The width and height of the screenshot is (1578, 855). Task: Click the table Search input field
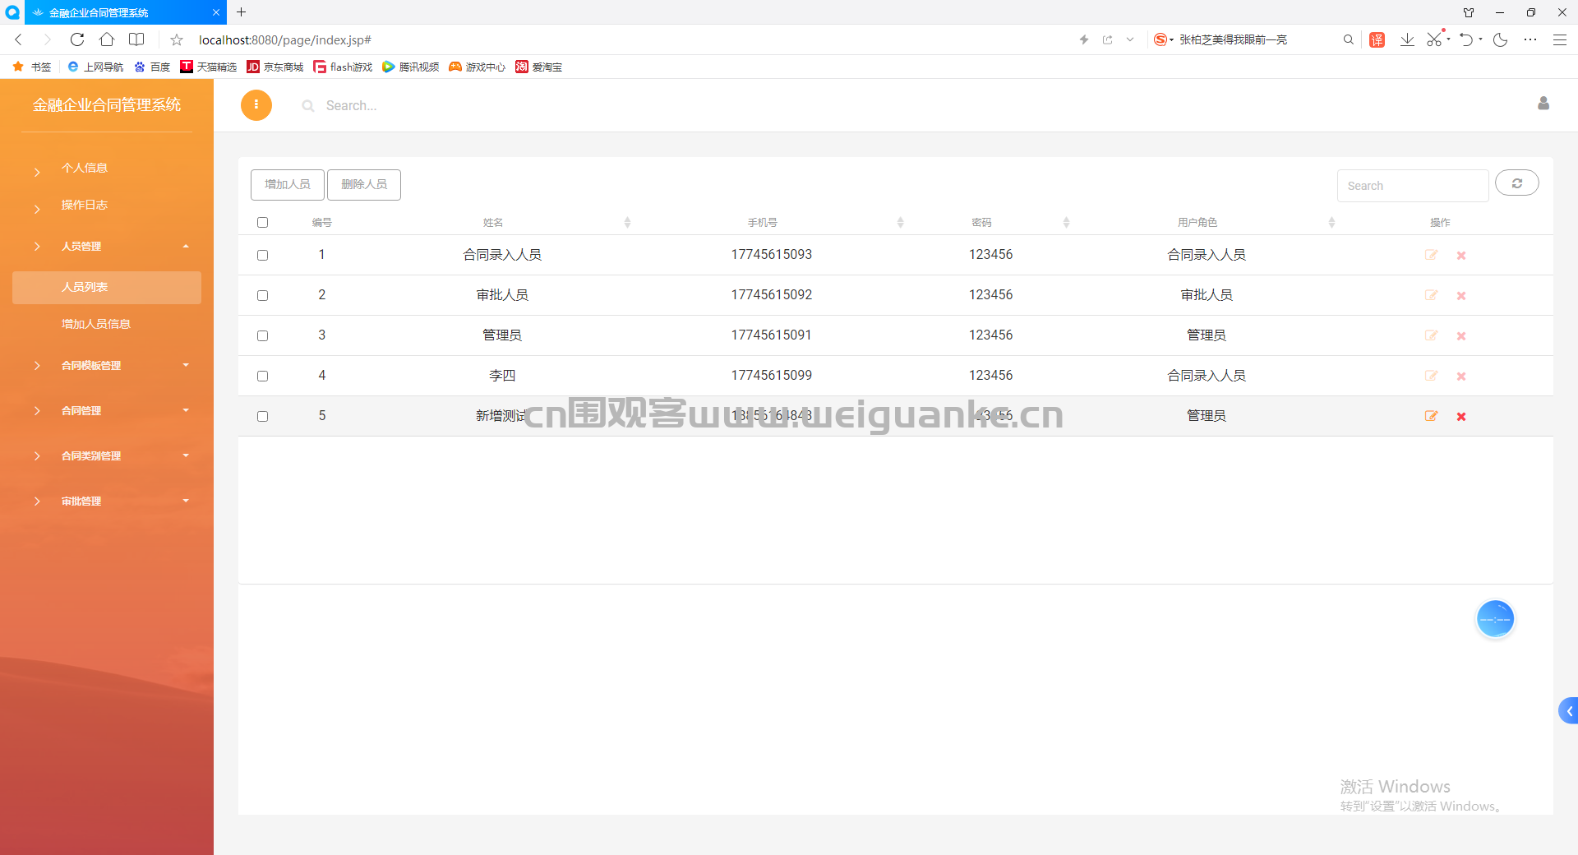click(1412, 186)
